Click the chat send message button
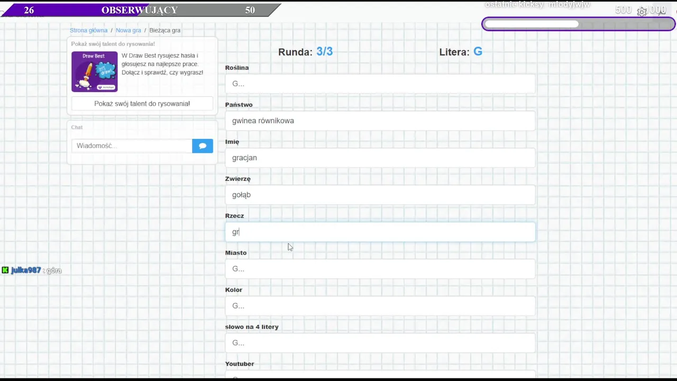Image resolution: width=677 pixels, height=381 pixels. tap(203, 146)
